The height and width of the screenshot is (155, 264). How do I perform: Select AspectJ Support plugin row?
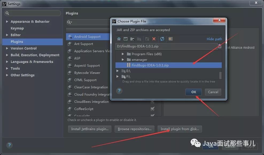pyautogui.click(x=88, y=66)
